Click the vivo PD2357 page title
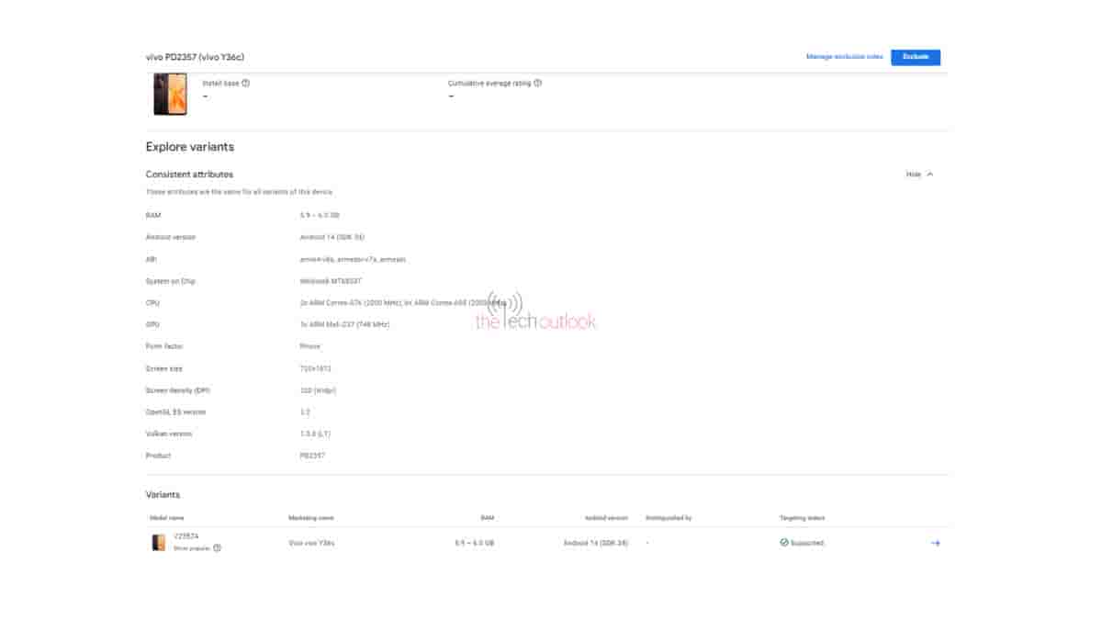 (195, 57)
